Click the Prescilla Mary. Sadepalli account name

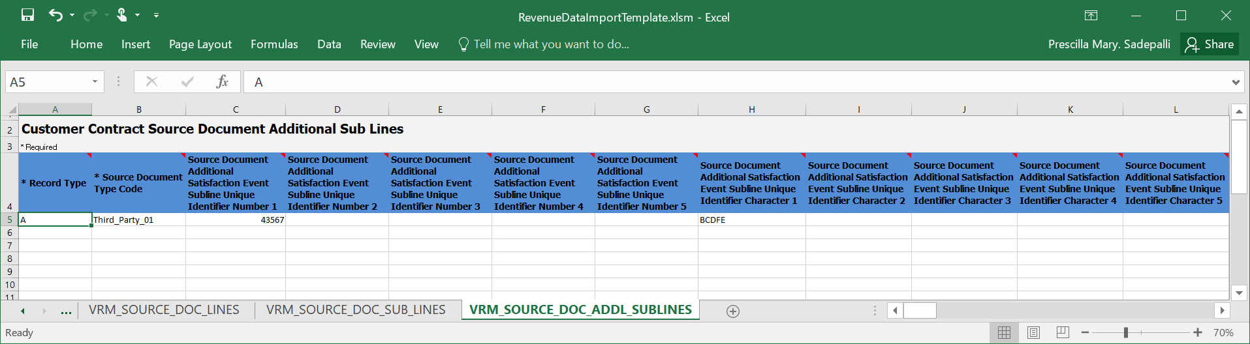coord(1109,44)
